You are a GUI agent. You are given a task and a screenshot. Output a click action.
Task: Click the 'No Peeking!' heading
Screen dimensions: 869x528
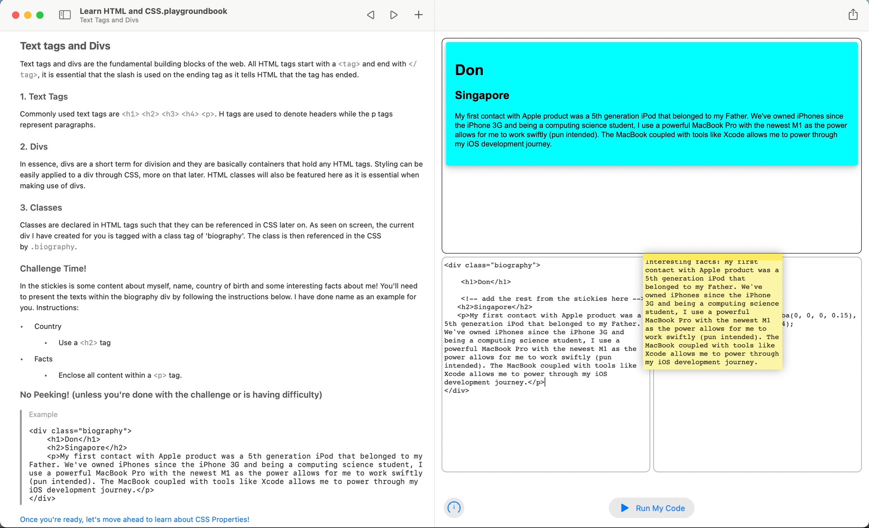tap(171, 395)
